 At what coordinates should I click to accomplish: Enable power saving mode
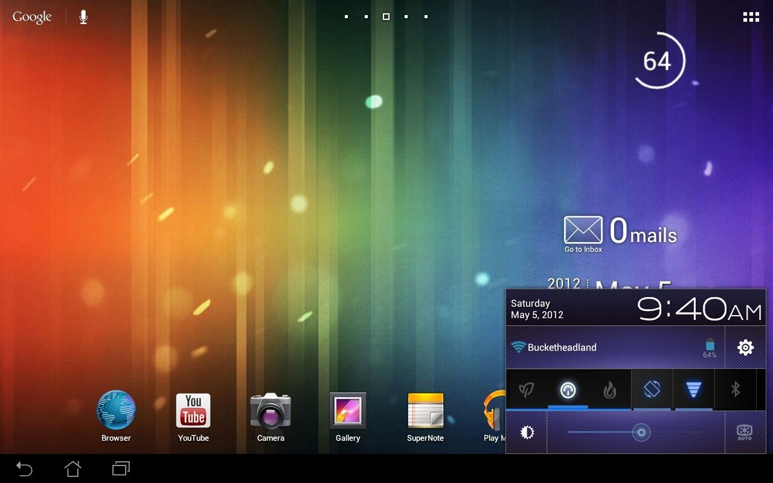point(527,389)
